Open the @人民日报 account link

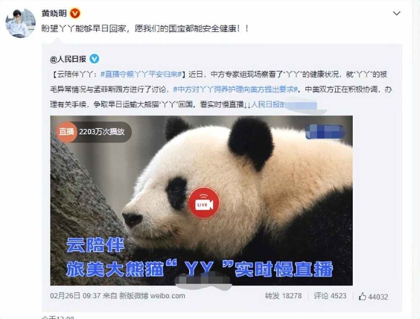point(68,59)
